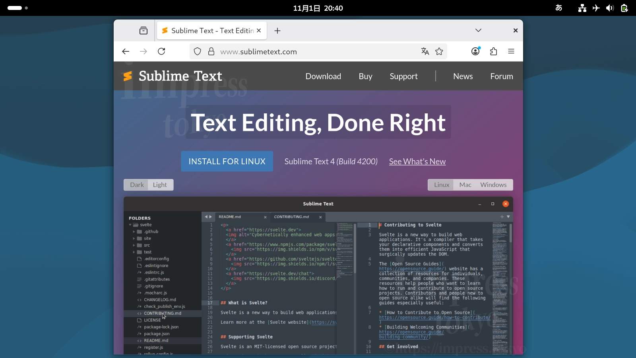Close the CONTRIBUTING.md editor tab
Image resolution: width=636 pixels, height=358 pixels.
coord(320,217)
